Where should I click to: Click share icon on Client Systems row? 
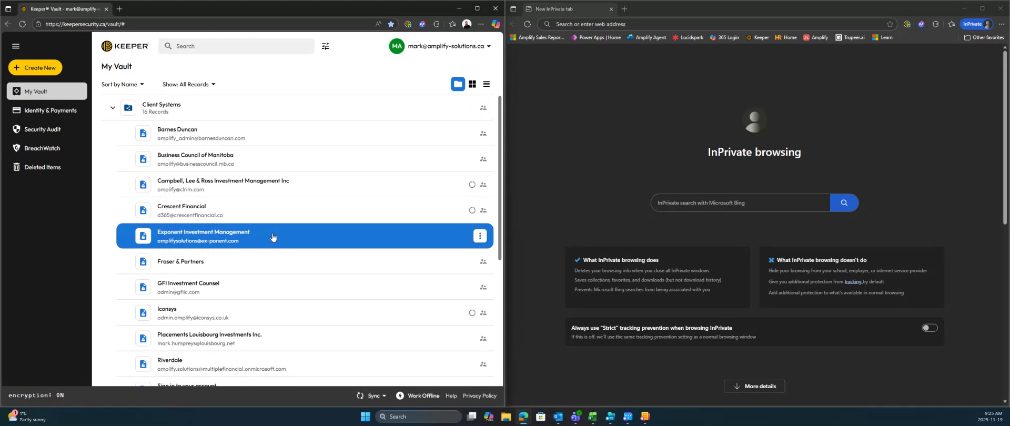click(x=483, y=108)
